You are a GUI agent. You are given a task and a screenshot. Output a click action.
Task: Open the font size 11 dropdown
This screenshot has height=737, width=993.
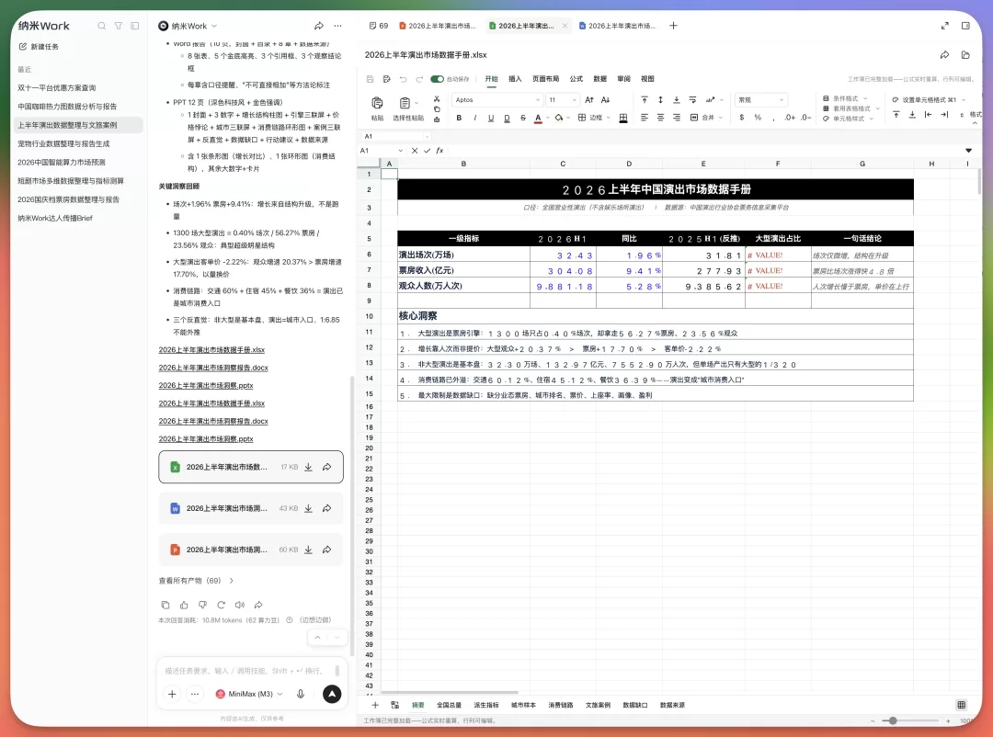[x=563, y=100]
